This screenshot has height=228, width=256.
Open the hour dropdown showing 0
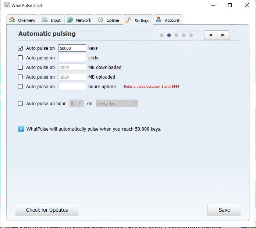pos(77,104)
